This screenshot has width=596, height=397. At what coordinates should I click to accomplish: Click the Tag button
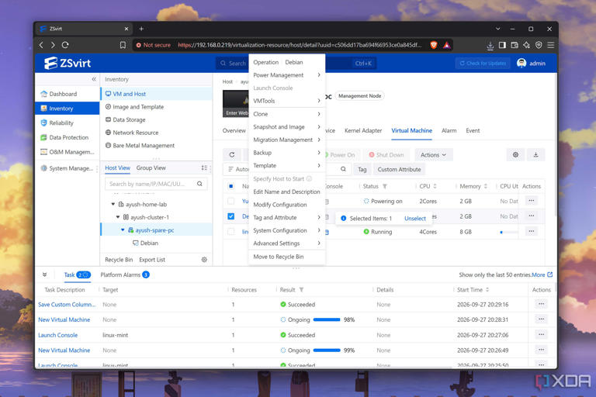click(362, 170)
